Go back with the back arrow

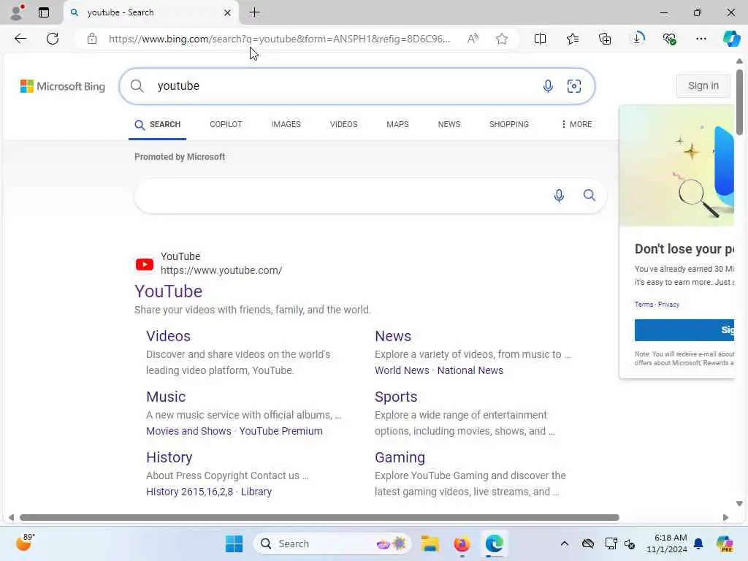click(20, 39)
